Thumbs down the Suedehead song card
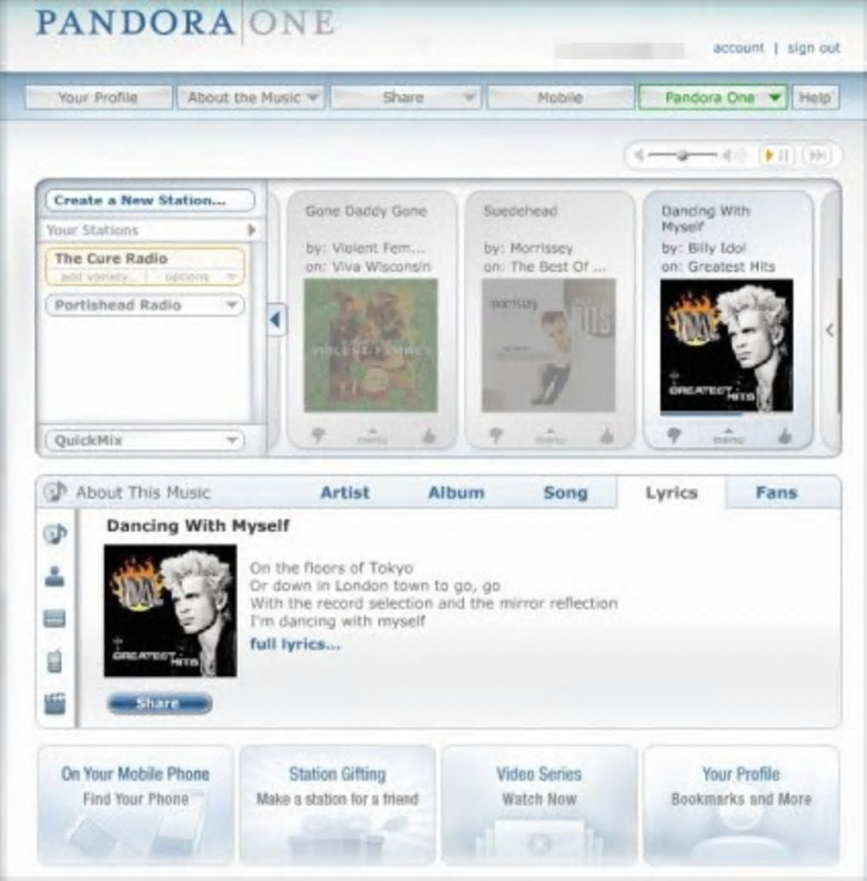Screen dimensions: 867x881 click(496, 436)
